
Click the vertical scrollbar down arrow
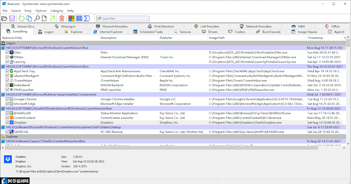(348, 143)
